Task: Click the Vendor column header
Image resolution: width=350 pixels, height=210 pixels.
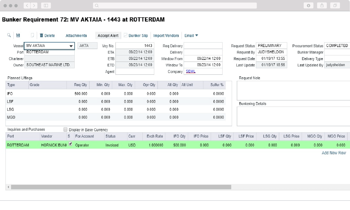Action: point(53,136)
